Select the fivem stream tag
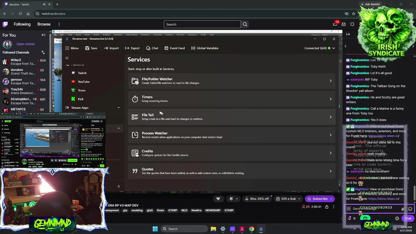 coord(161,210)
